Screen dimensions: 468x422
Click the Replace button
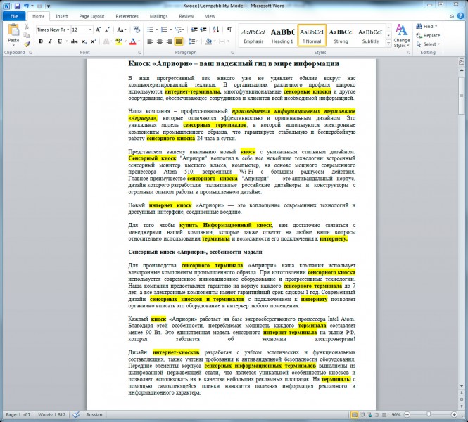coord(429,35)
